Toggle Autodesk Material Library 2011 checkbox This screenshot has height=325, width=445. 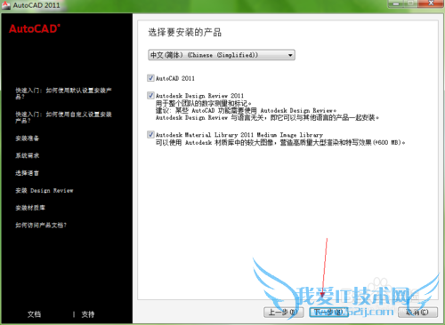150,135
